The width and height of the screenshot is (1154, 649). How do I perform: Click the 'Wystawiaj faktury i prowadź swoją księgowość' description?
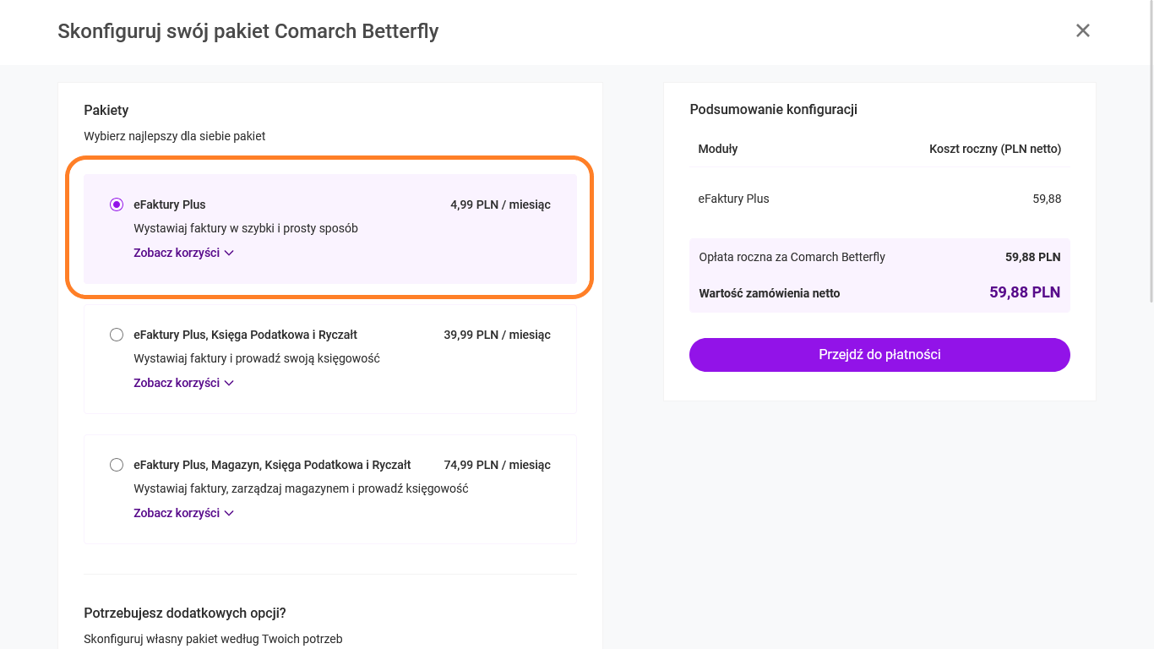click(257, 358)
